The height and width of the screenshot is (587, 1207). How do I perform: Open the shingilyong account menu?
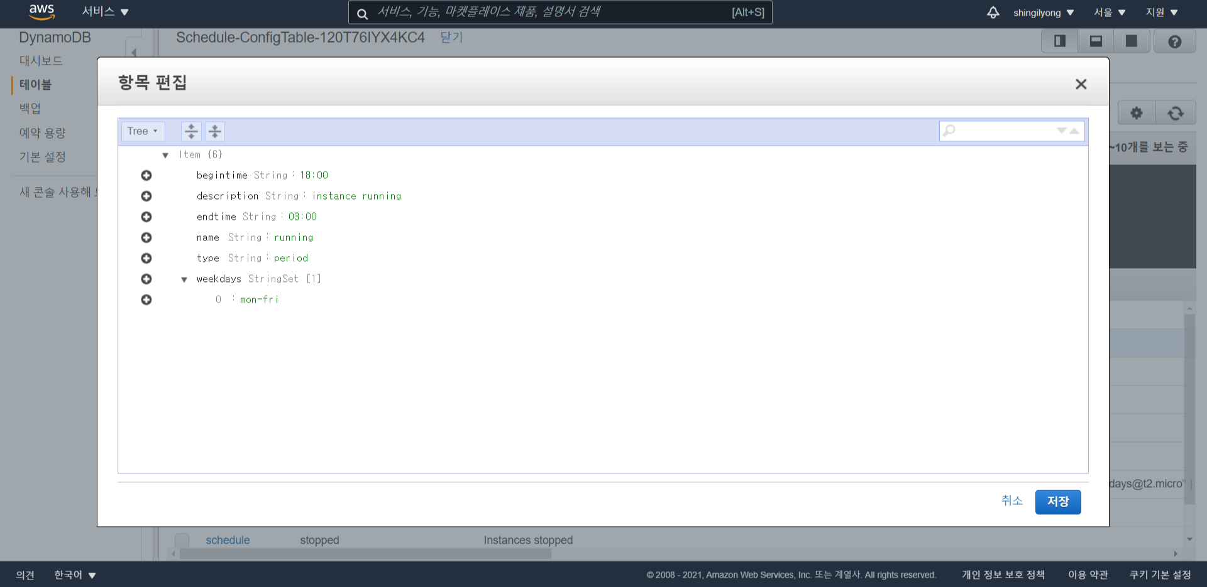coord(1044,13)
